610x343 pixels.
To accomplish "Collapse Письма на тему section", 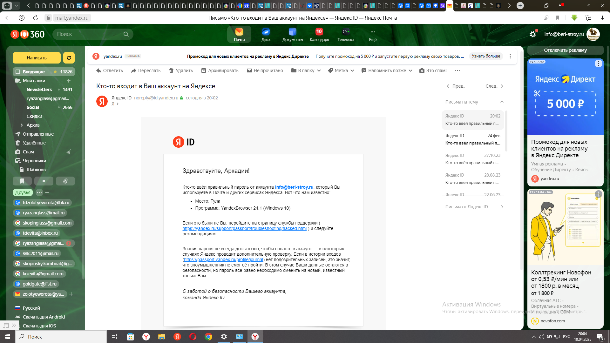I will tap(502, 102).
